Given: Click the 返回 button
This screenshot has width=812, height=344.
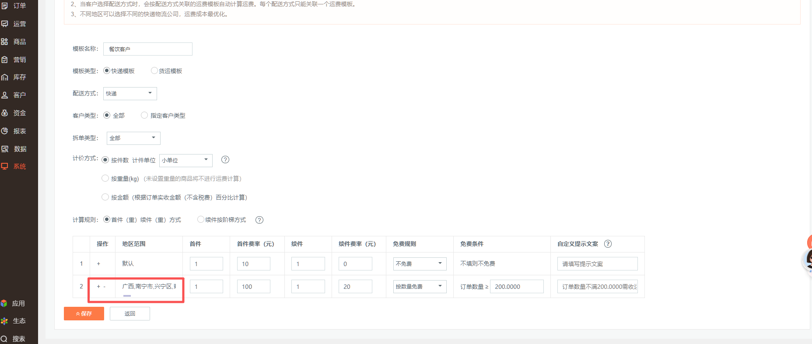Looking at the screenshot, I should tap(130, 313).
